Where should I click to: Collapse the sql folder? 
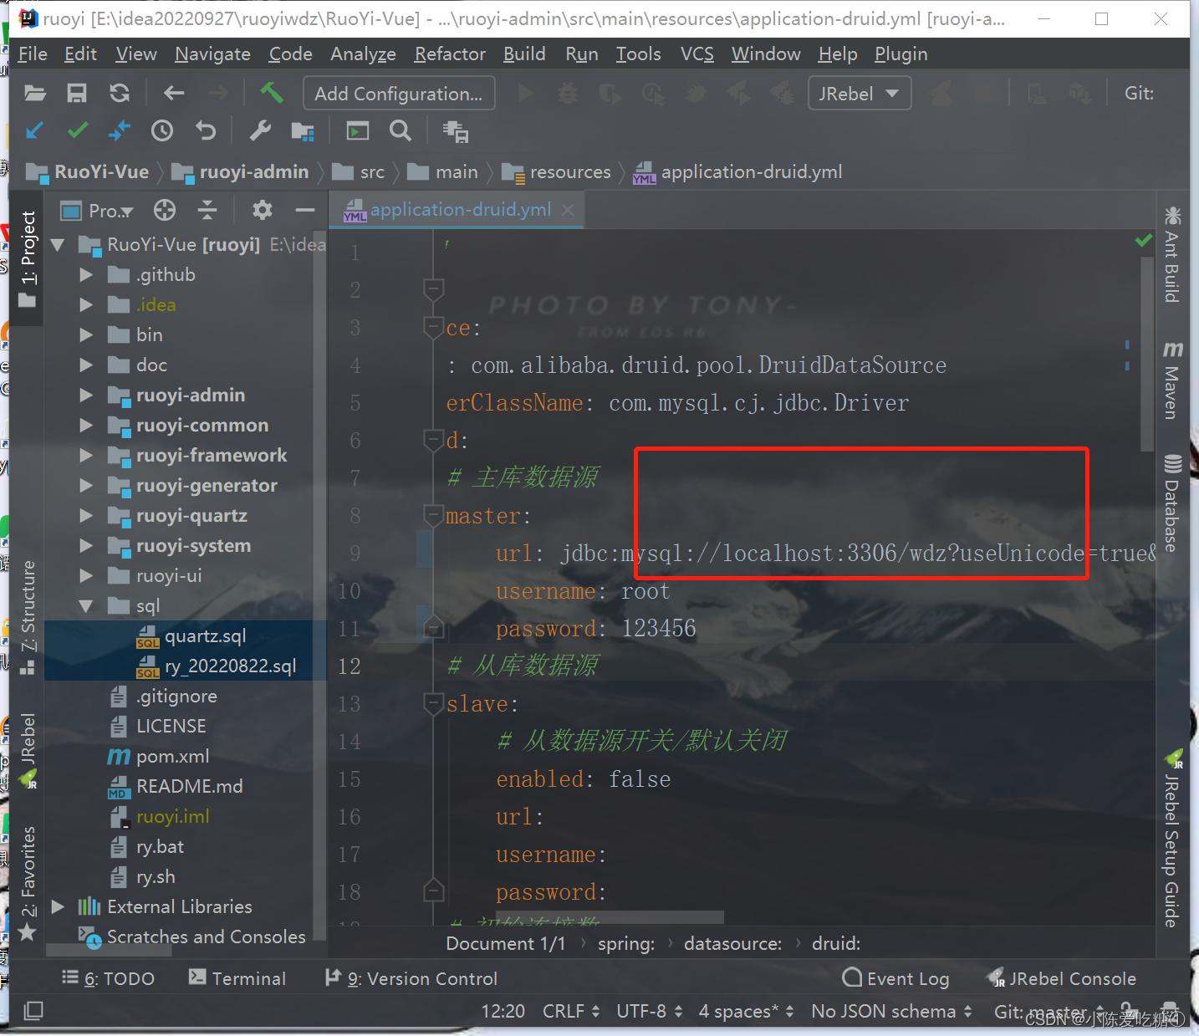[86, 605]
